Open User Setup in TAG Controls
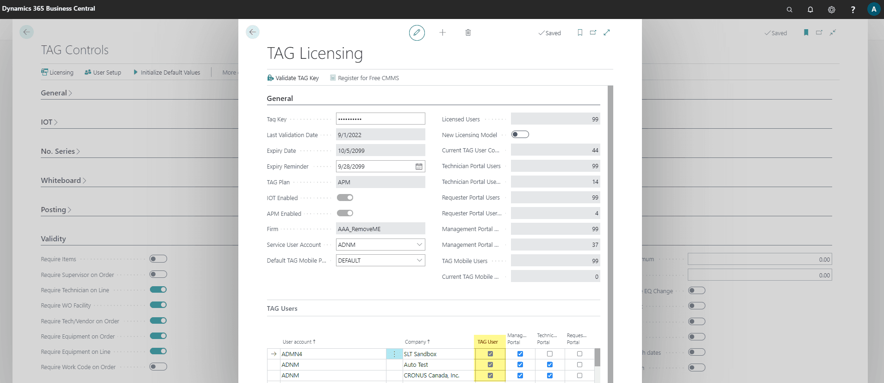Viewport: 884px width, 383px height. (x=103, y=72)
